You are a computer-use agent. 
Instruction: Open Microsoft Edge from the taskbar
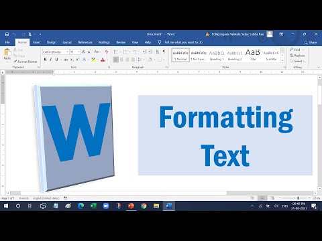[80, 206]
